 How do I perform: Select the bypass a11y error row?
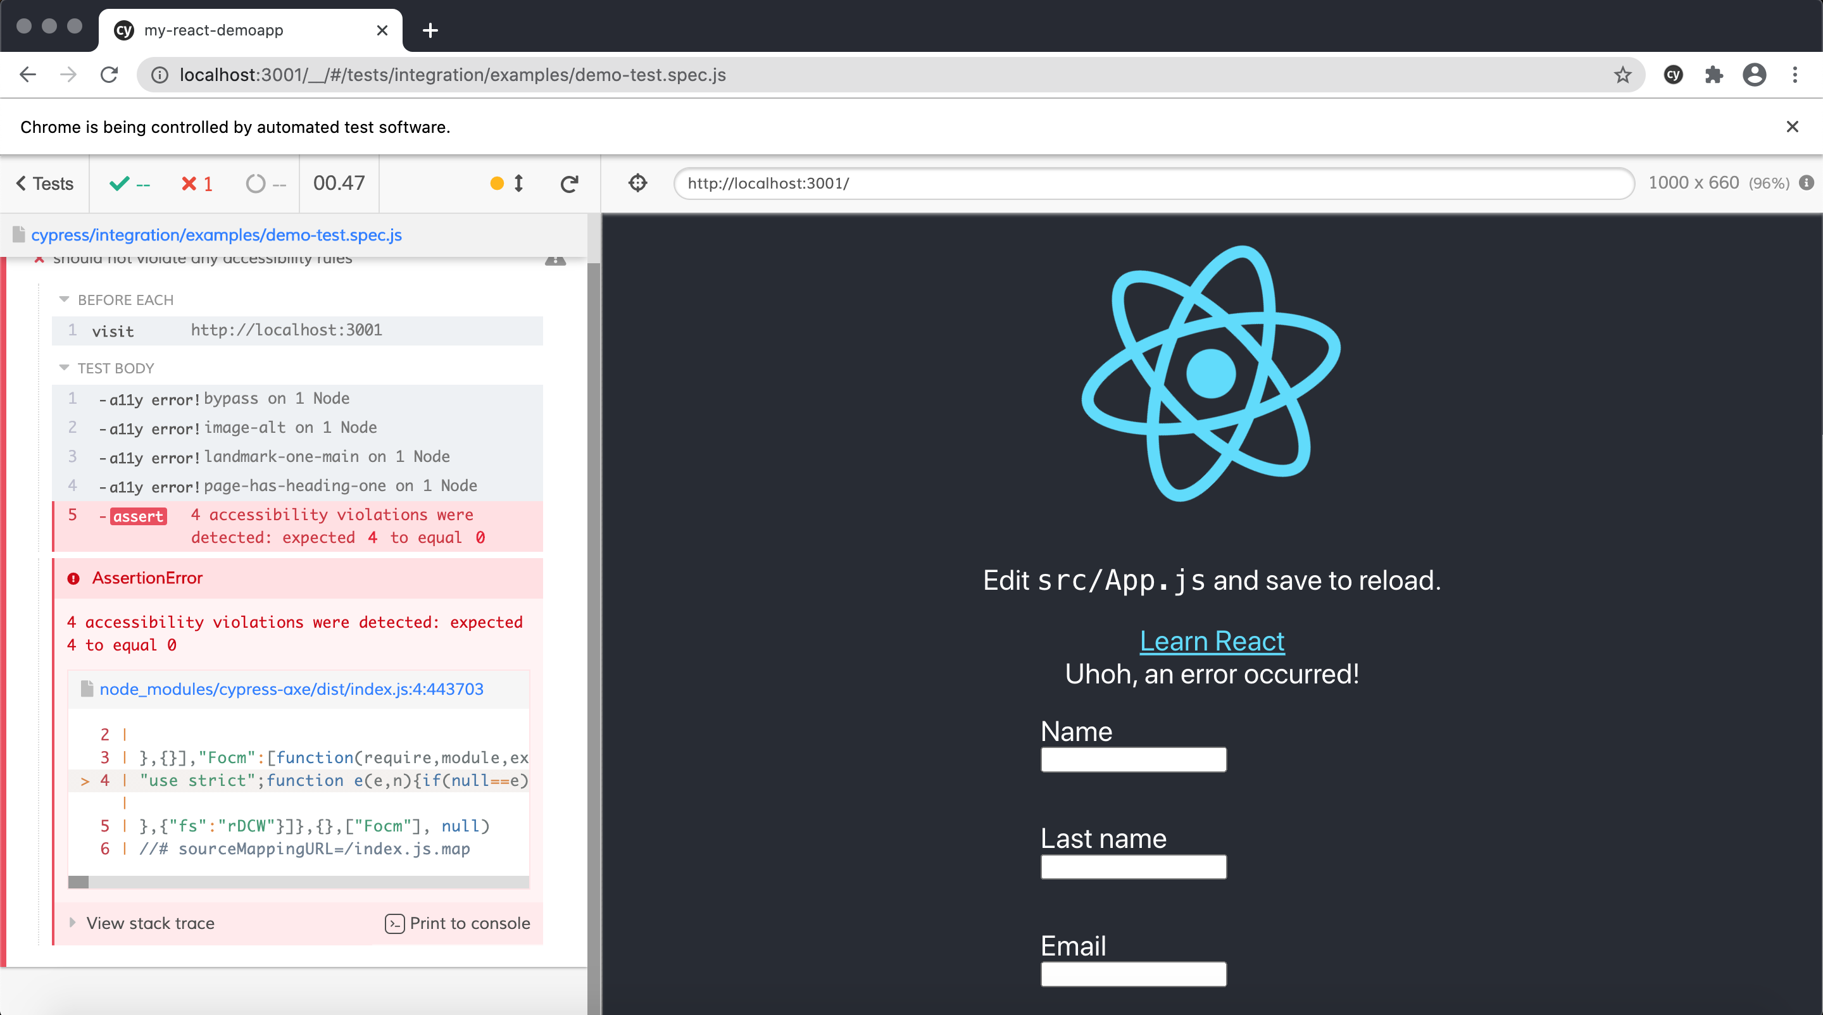tap(298, 399)
